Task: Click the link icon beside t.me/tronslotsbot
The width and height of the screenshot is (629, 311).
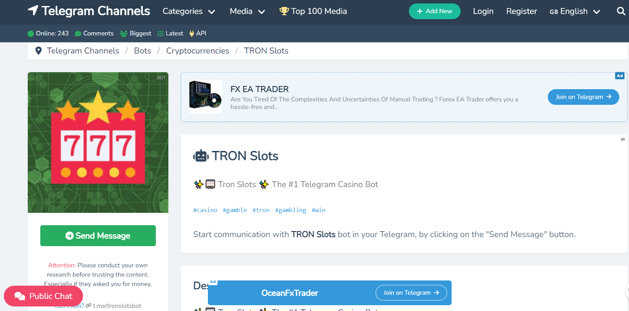Action: pos(88,305)
